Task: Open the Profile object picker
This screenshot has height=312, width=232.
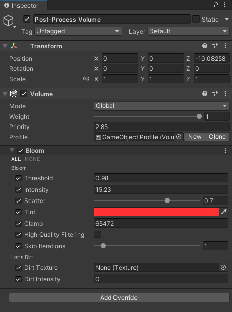Action: (179, 137)
